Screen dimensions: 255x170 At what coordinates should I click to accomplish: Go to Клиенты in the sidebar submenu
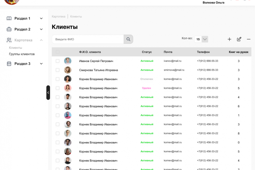click(16, 48)
